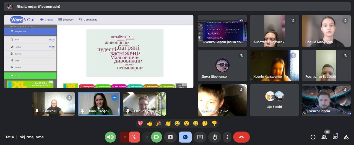
Task: Select Поліна Білоусова's video tile
Action: 326,31
